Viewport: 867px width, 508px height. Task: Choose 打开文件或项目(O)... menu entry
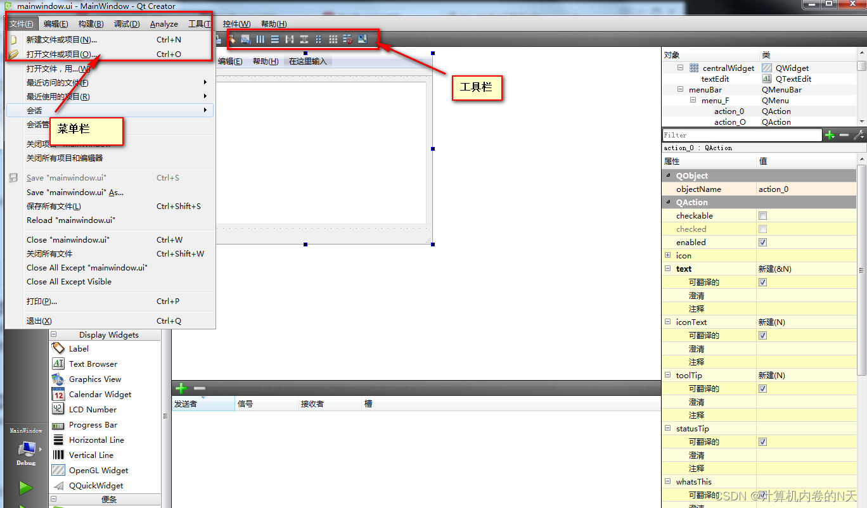pyautogui.click(x=109, y=54)
